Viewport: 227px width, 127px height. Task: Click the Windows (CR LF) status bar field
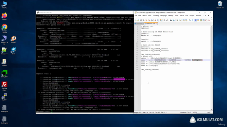pyautogui.click(x=186, y=112)
